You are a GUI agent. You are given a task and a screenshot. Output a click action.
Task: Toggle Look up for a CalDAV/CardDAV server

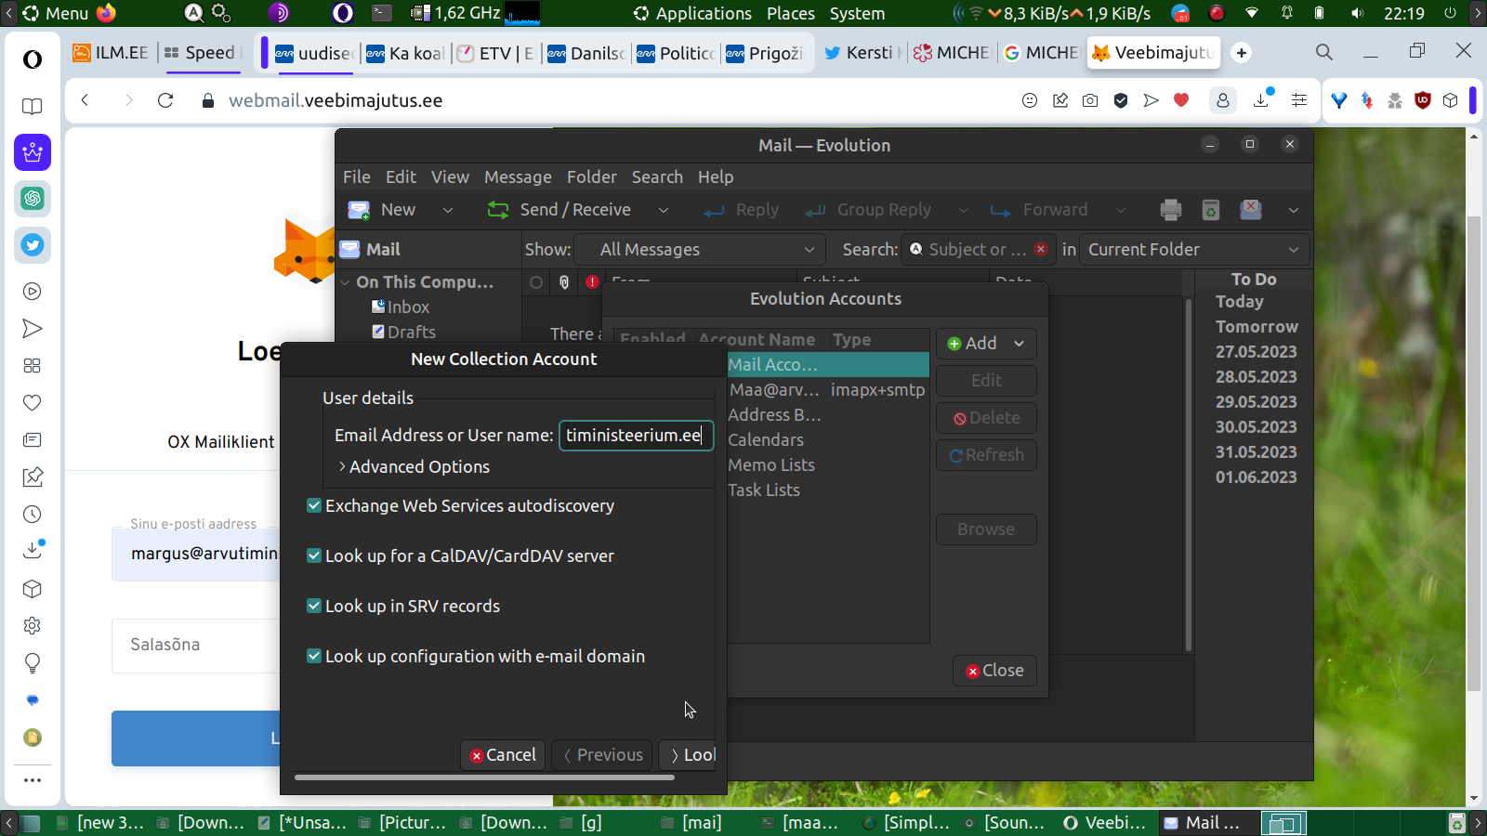coord(314,555)
